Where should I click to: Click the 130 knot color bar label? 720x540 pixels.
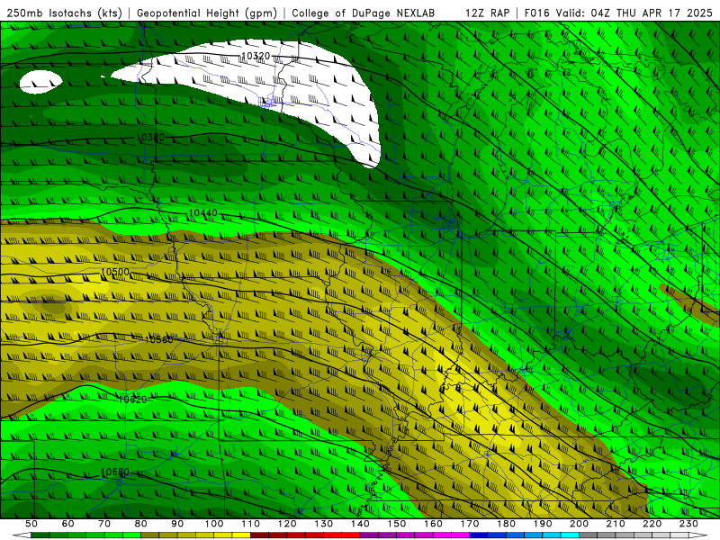point(324,524)
